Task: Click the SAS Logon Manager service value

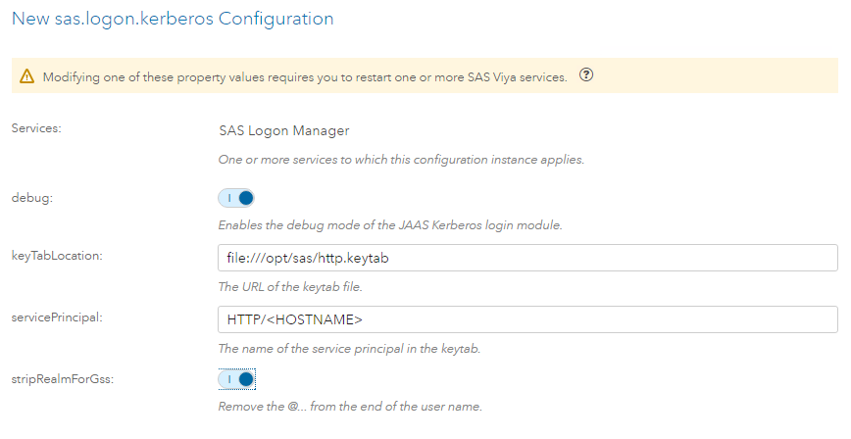Action: point(283,130)
